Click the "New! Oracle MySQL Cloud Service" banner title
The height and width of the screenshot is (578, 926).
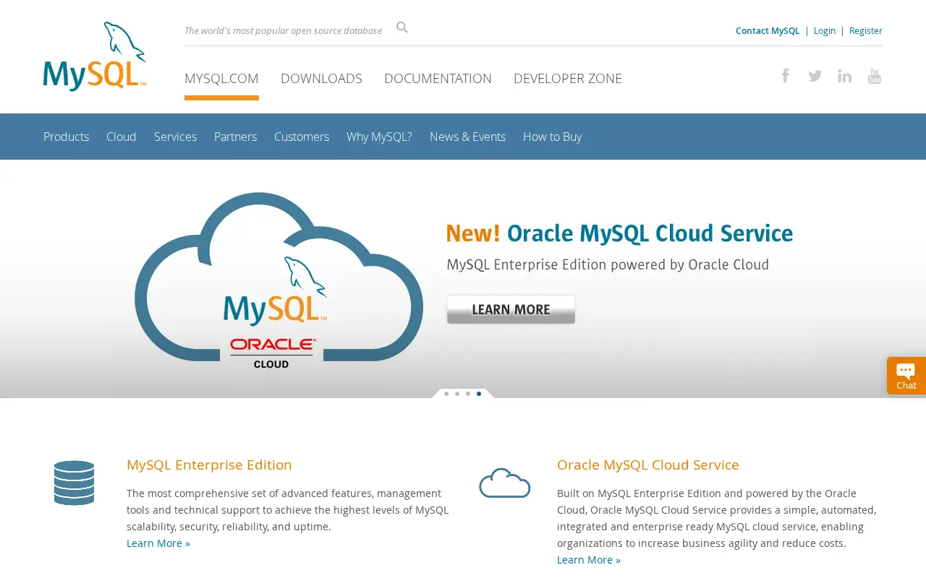619,233
